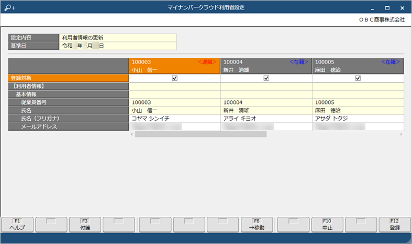Click the left scroll arrow of table
Viewport: 412px width, 244px height.
pyautogui.click(x=132, y=134)
